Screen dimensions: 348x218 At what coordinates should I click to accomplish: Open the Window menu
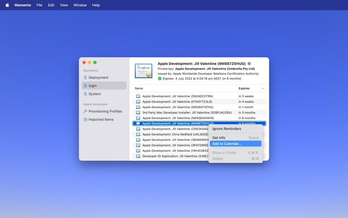[80, 5]
